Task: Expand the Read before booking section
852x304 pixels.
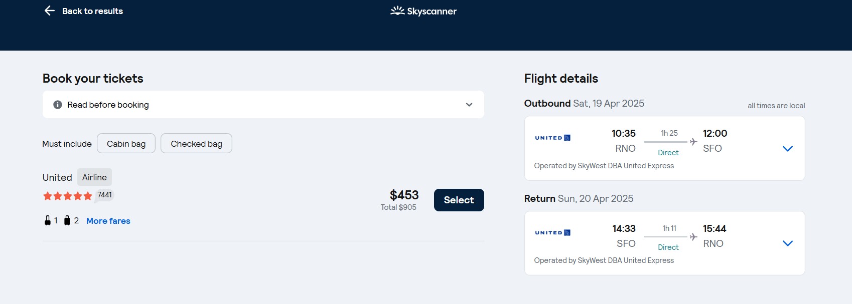Action: coord(469,105)
